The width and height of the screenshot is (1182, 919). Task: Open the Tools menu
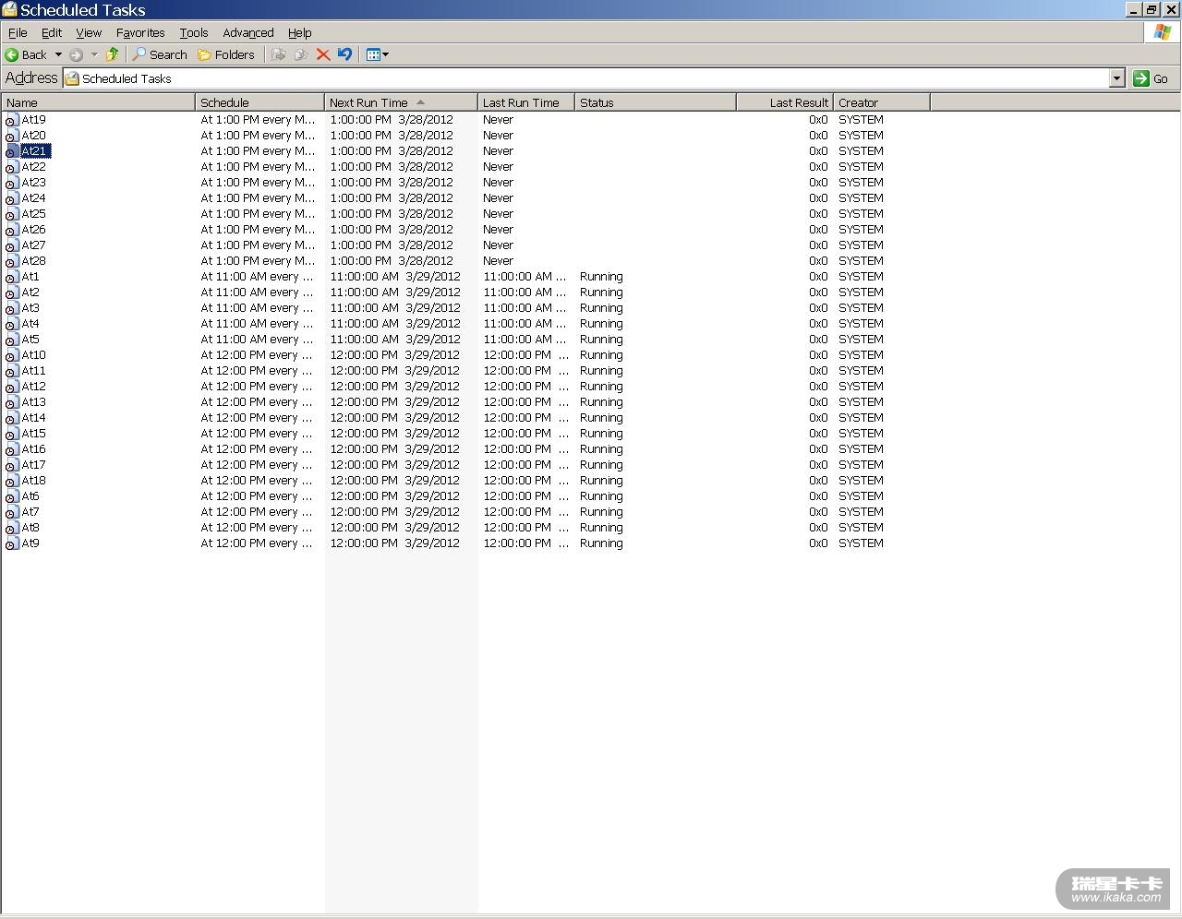[194, 33]
